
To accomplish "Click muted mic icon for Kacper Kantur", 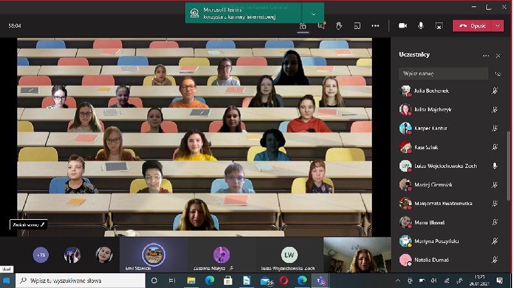I will (495, 129).
